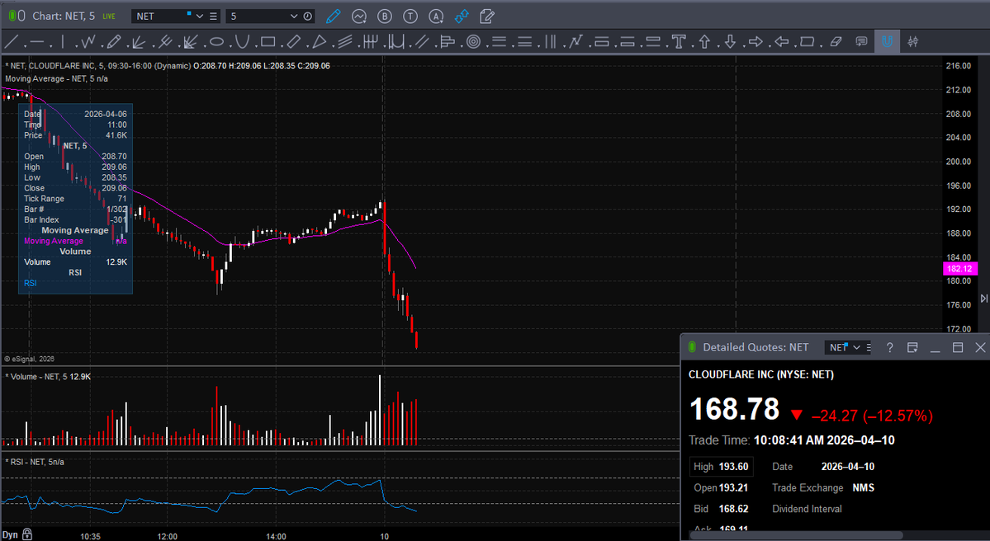The height and width of the screenshot is (541, 990).
Task: Click the speech bubble annotation icon
Action: [x=861, y=41]
